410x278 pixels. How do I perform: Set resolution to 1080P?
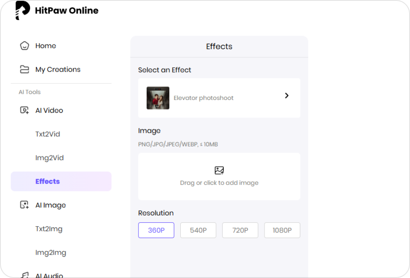coord(282,230)
